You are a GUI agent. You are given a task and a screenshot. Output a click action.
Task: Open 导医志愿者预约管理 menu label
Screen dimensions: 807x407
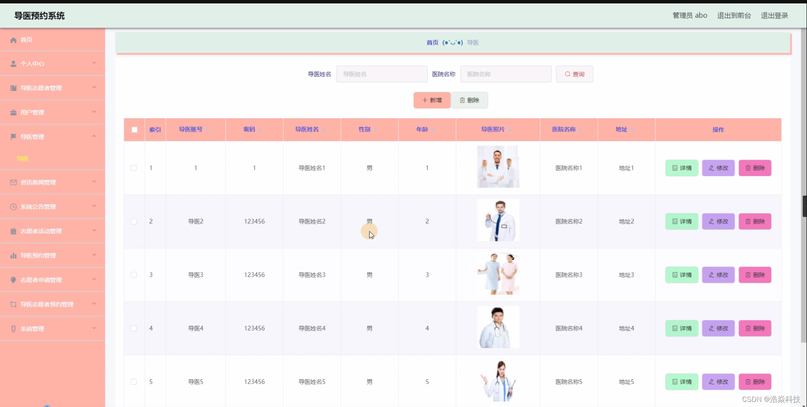[x=47, y=304]
